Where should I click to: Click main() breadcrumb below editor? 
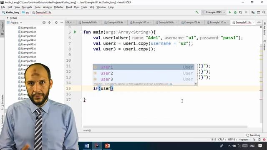point(87,130)
